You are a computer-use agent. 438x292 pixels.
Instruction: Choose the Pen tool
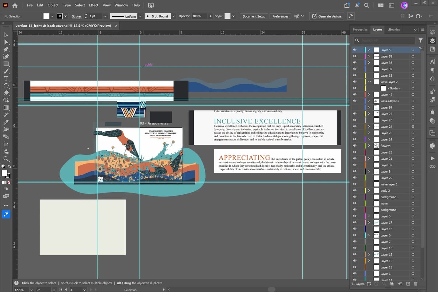pyautogui.click(x=6, y=49)
